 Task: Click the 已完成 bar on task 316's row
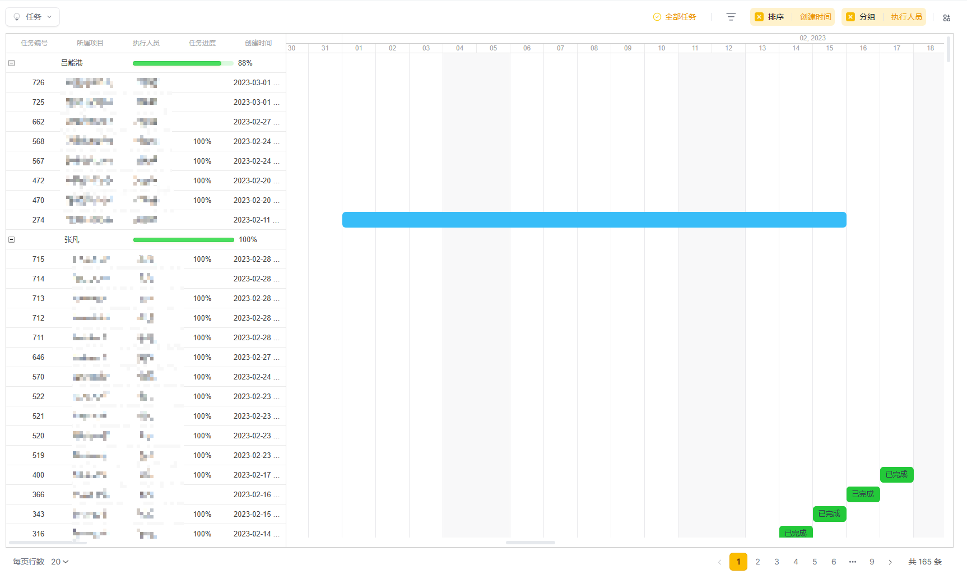coord(796,532)
